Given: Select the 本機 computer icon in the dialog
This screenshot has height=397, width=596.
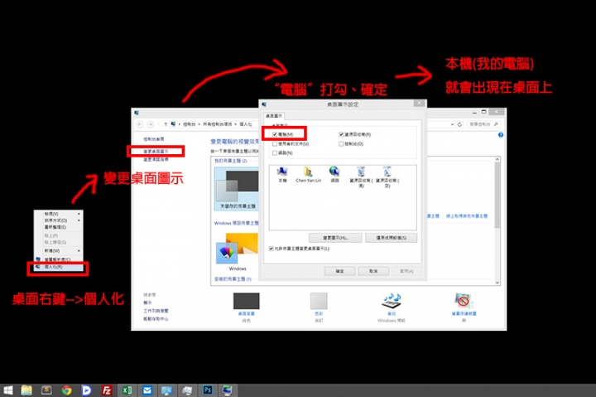Looking at the screenshot, I should tap(282, 174).
